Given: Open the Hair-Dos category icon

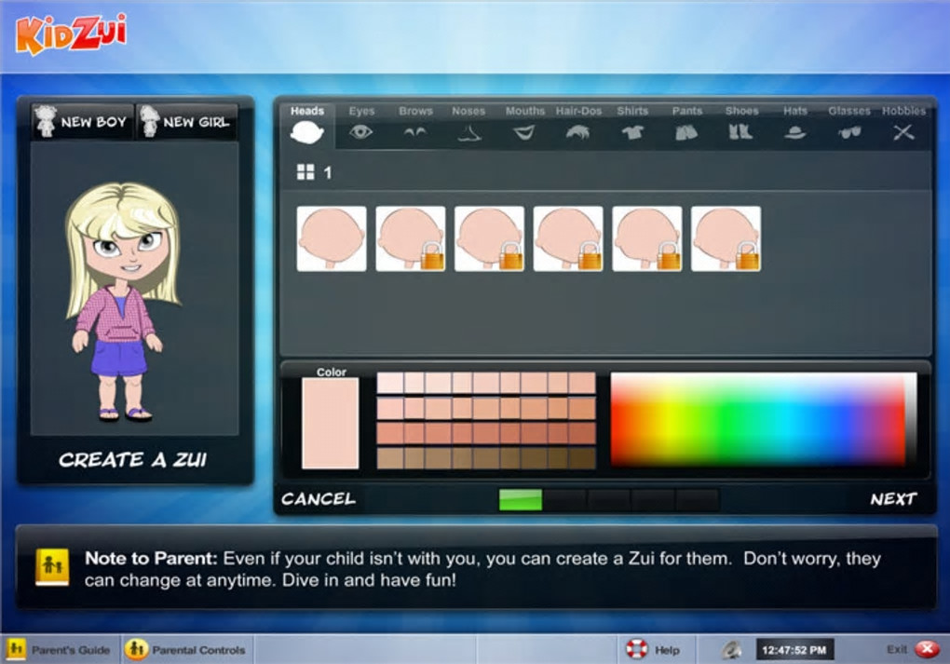Looking at the screenshot, I should pos(577,131).
